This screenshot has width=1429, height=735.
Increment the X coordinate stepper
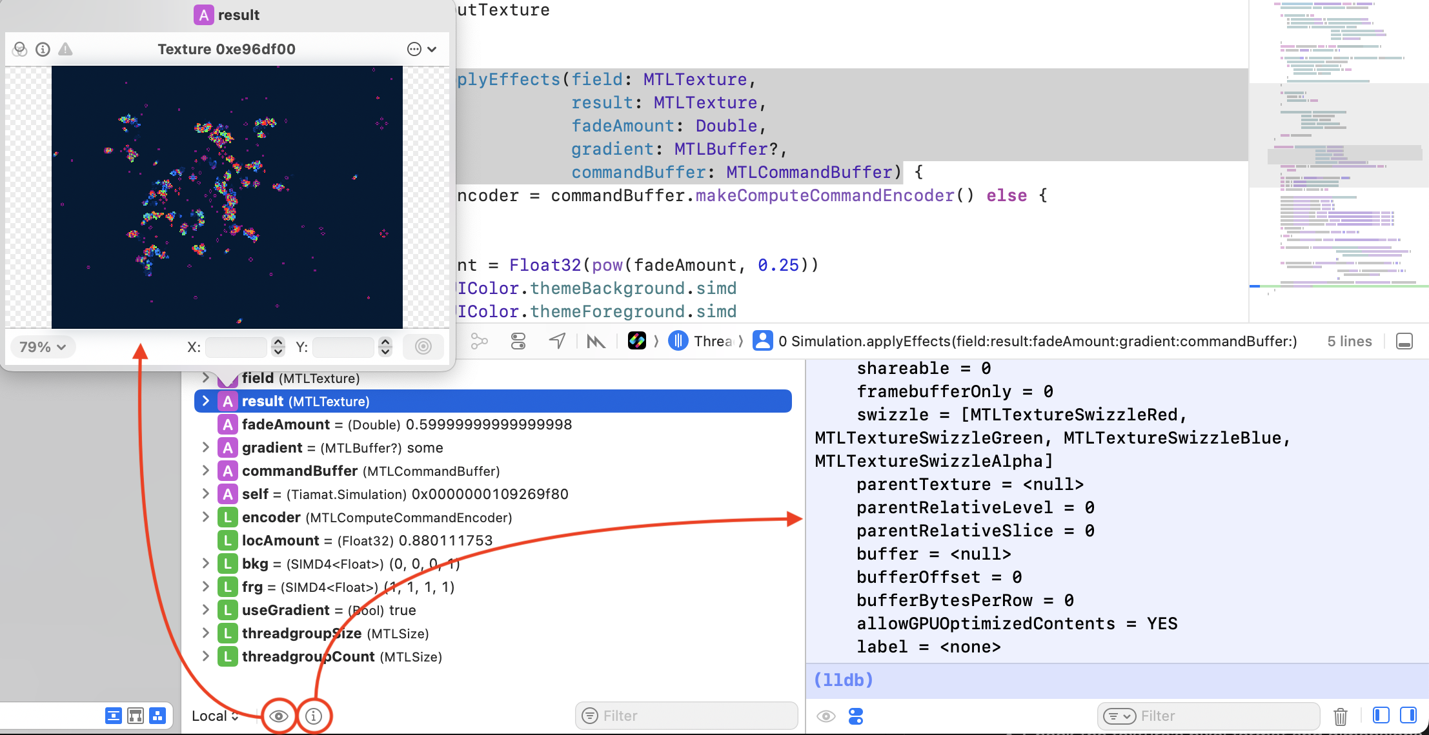[x=278, y=342]
